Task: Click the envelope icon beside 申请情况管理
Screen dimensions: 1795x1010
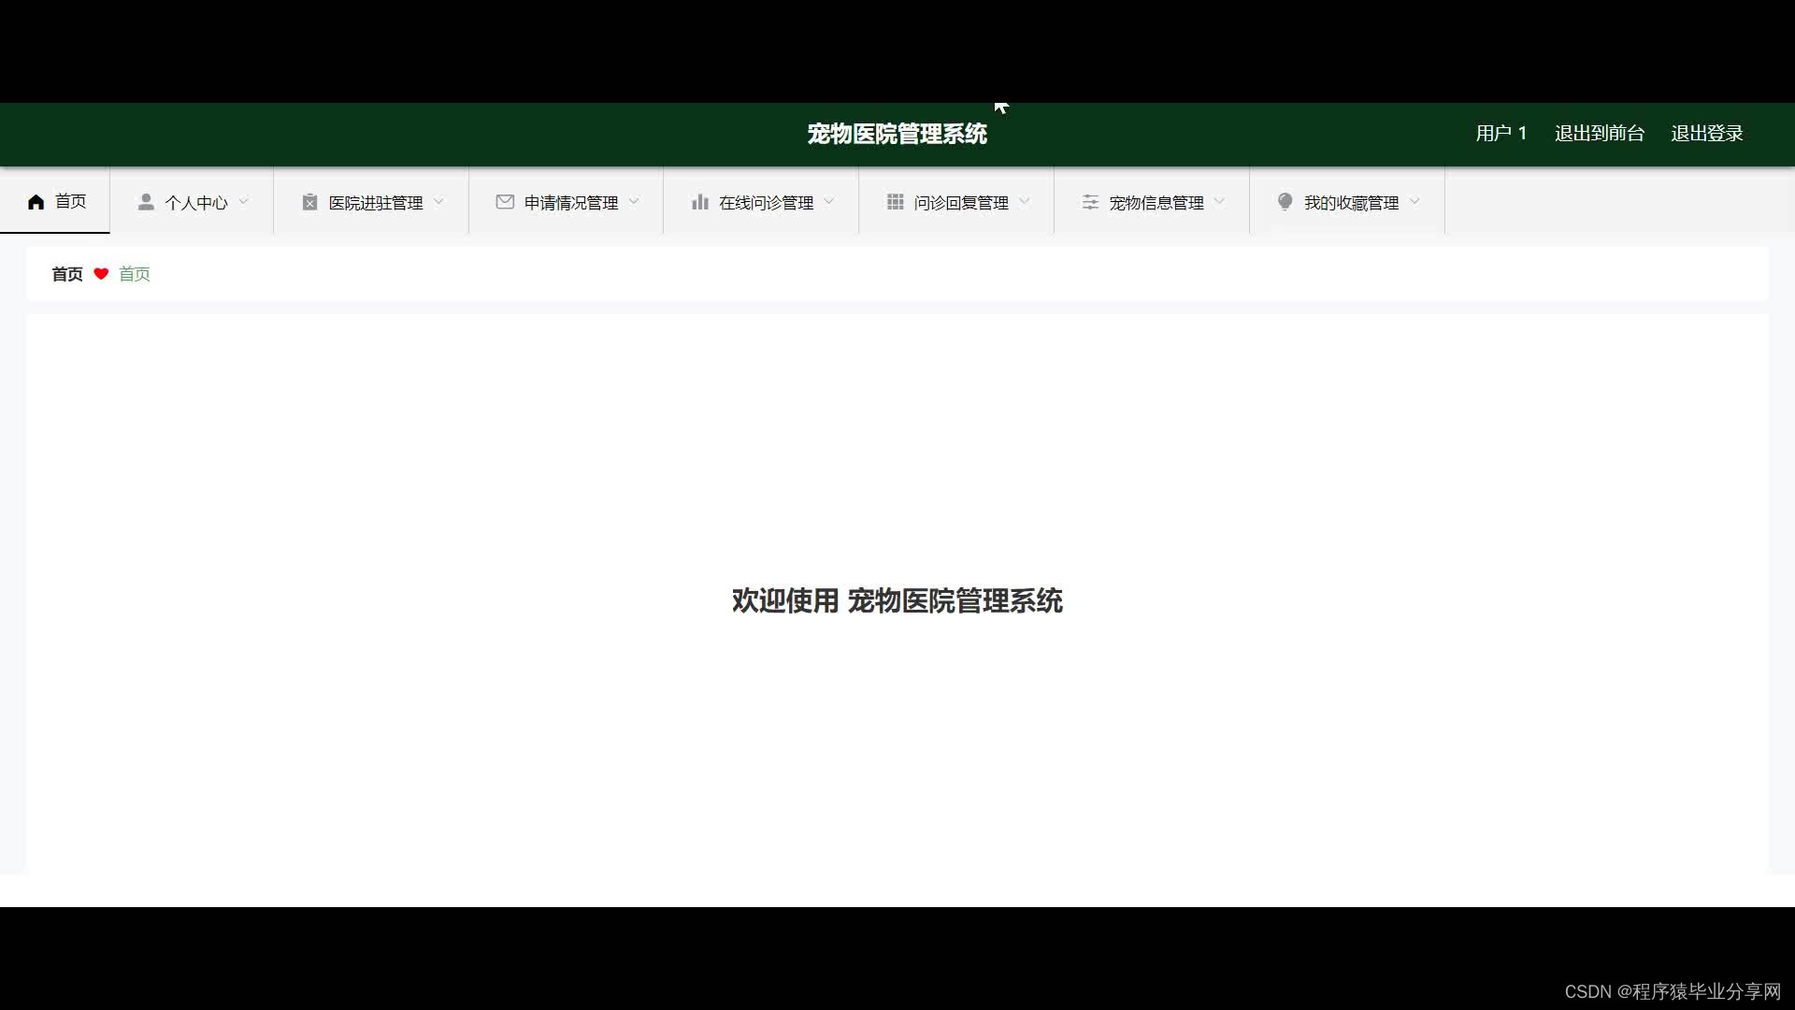Action: pyautogui.click(x=505, y=202)
